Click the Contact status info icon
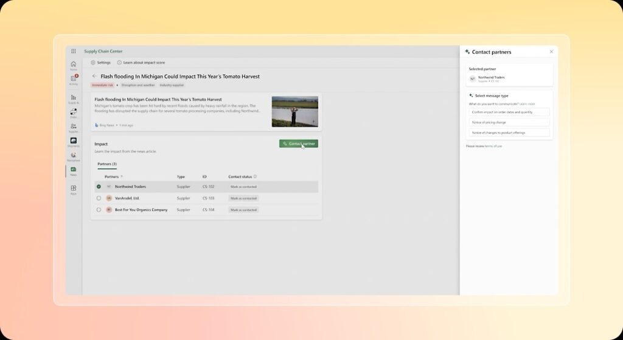This screenshot has height=340, width=623. (255, 176)
